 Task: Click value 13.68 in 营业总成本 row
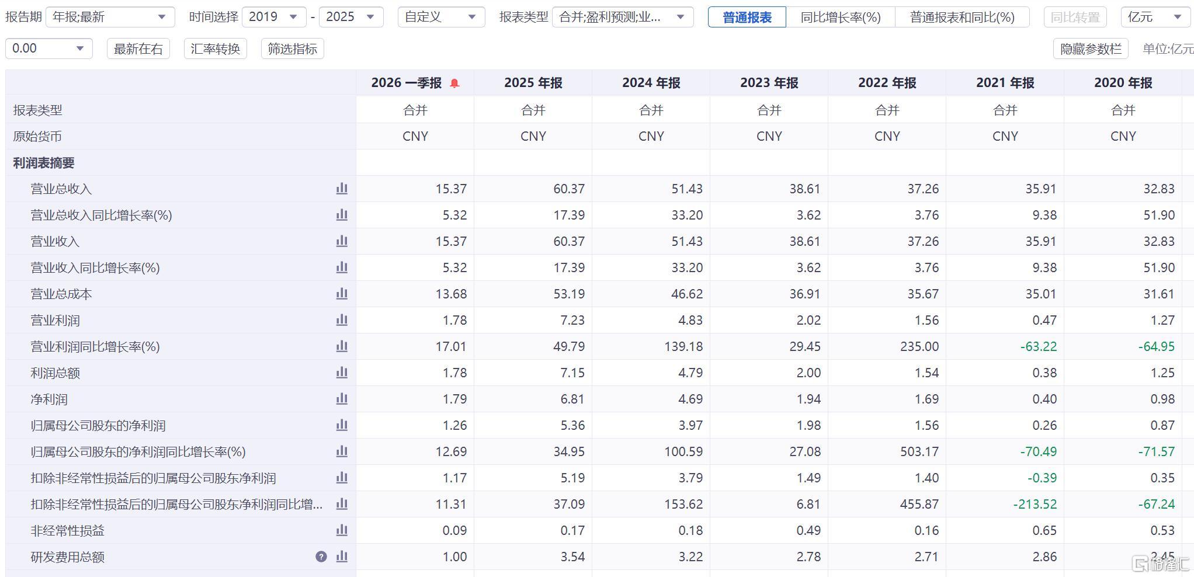click(451, 294)
